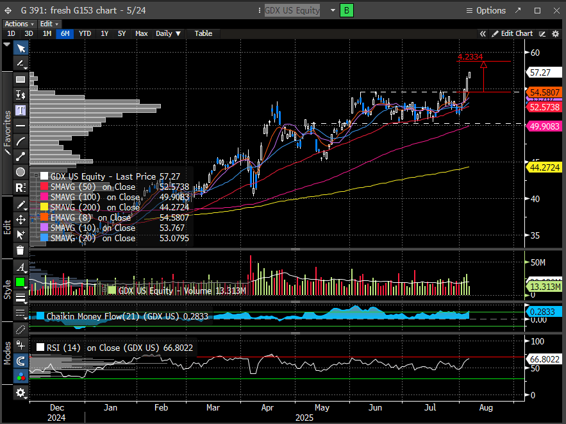Screen dimensions: 566x424
Task: Open the three-dot menu beside security field
Action: pyautogui.click(x=260, y=10)
